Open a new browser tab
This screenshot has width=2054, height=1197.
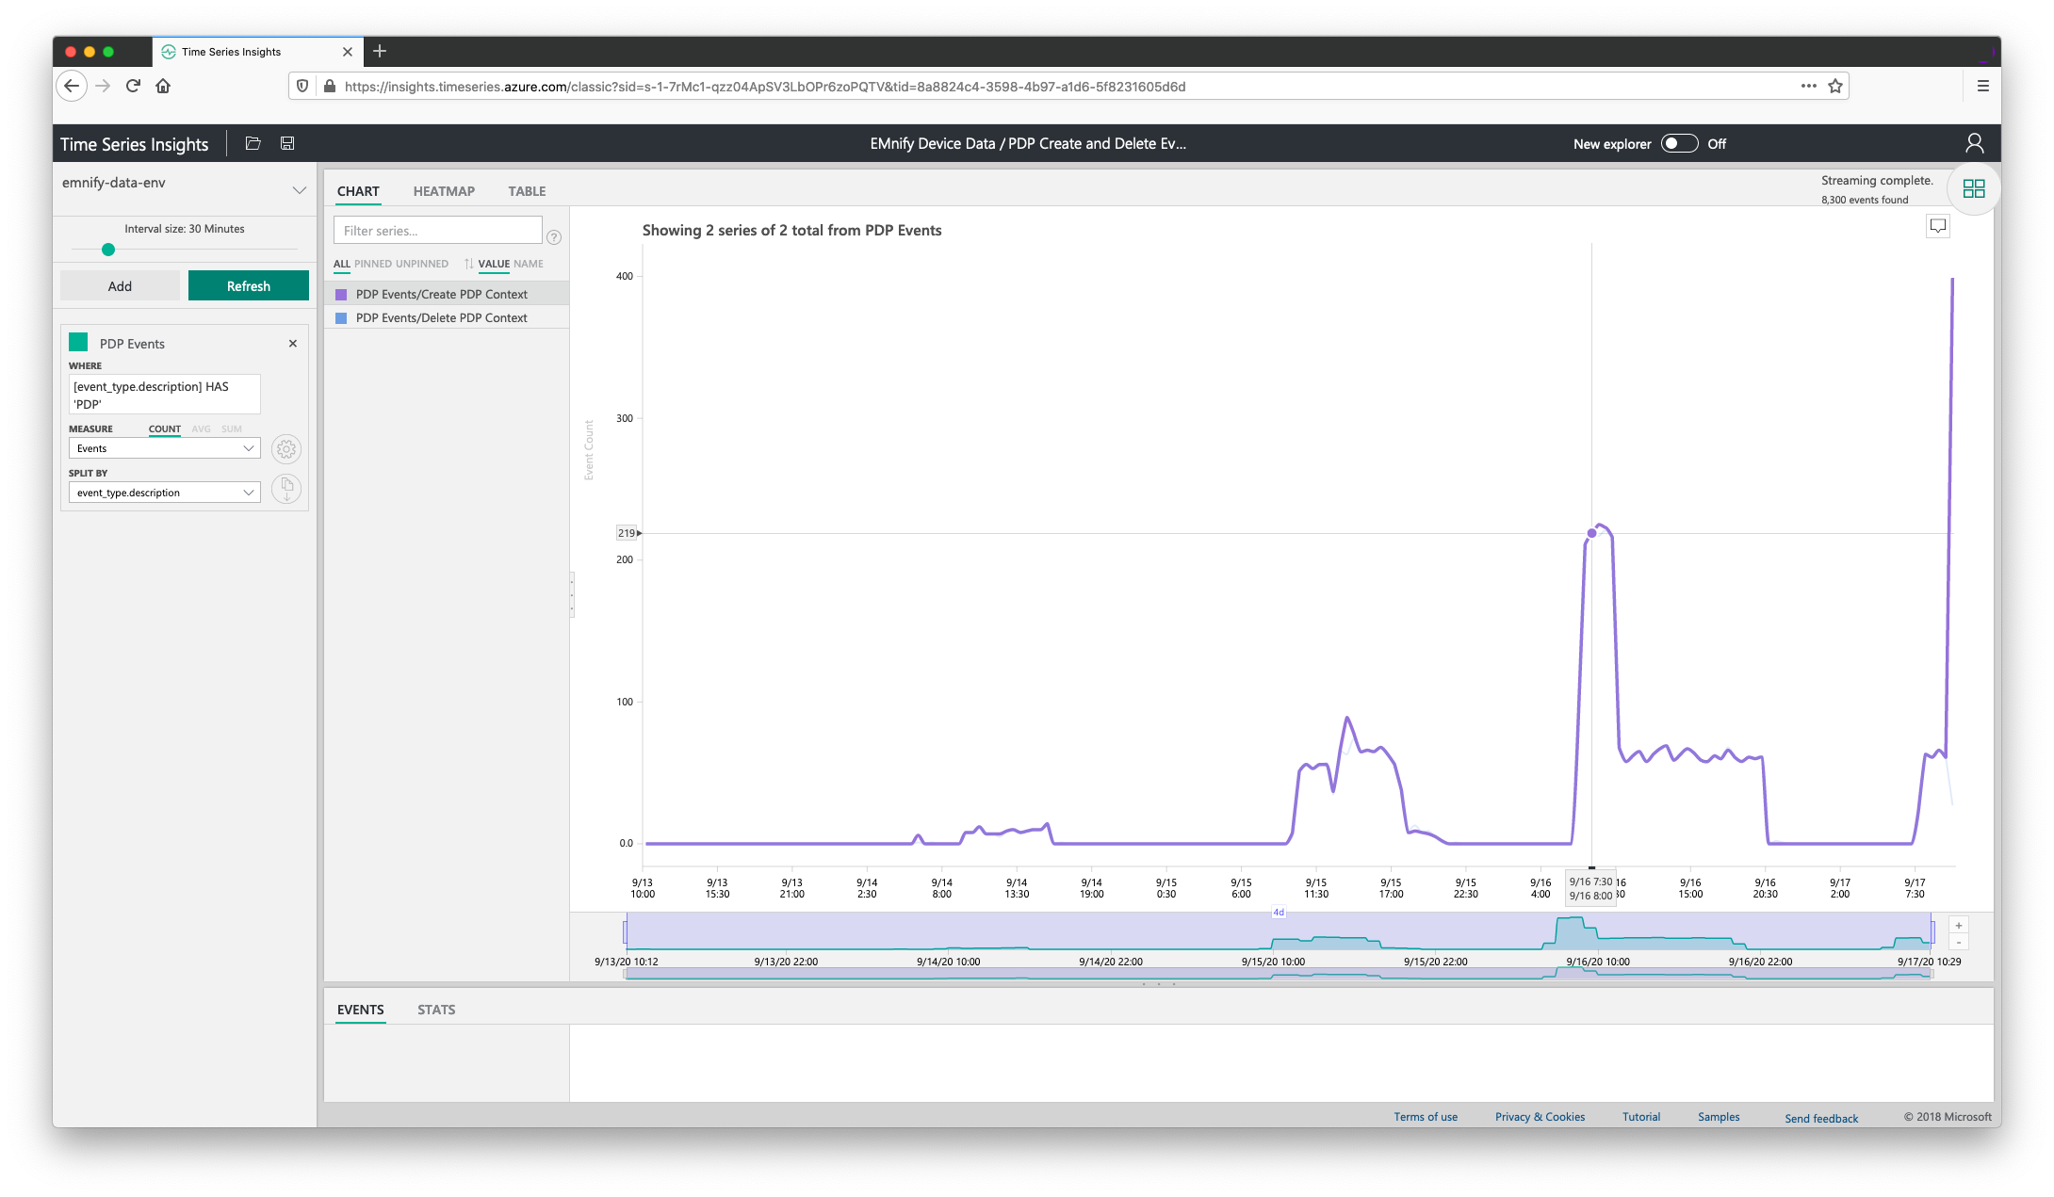[x=380, y=51]
